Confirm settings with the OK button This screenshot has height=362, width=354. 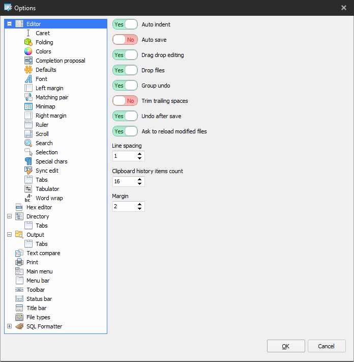[x=286, y=346]
